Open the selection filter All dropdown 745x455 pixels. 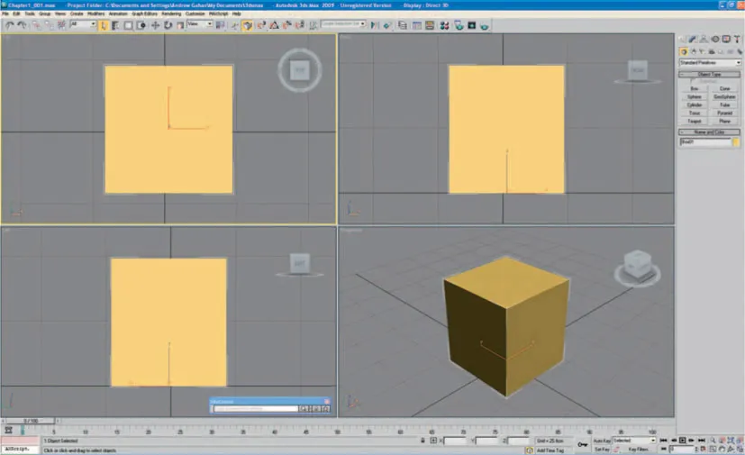tap(82, 25)
